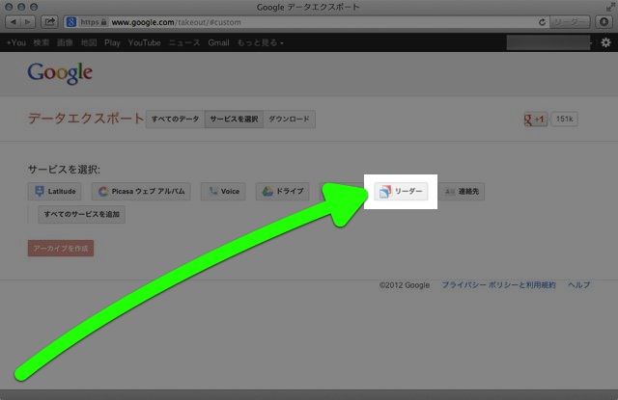Click すべてのサービスを追加 button
The height and width of the screenshot is (400, 618).
pyautogui.click(x=81, y=214)
